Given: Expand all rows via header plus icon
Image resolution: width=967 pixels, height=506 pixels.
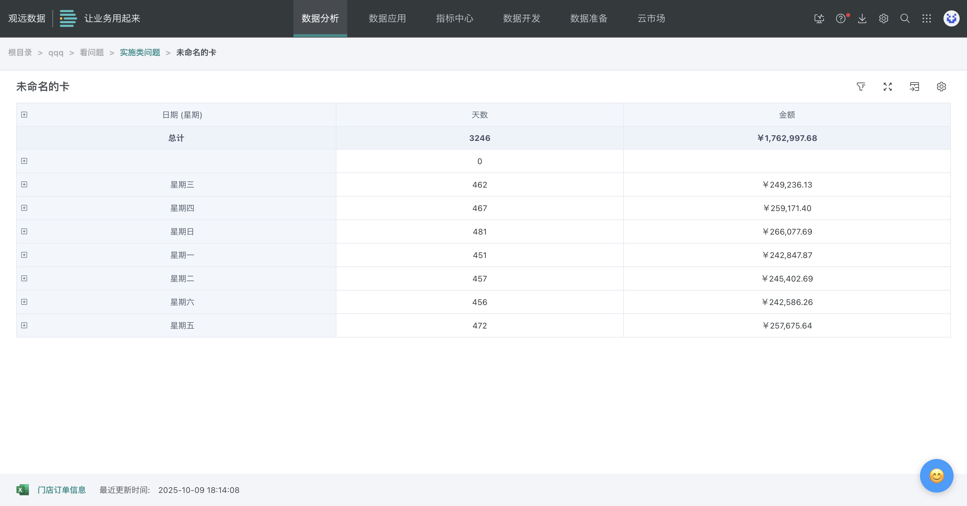Looking at the screenshot, I should 24,114.
